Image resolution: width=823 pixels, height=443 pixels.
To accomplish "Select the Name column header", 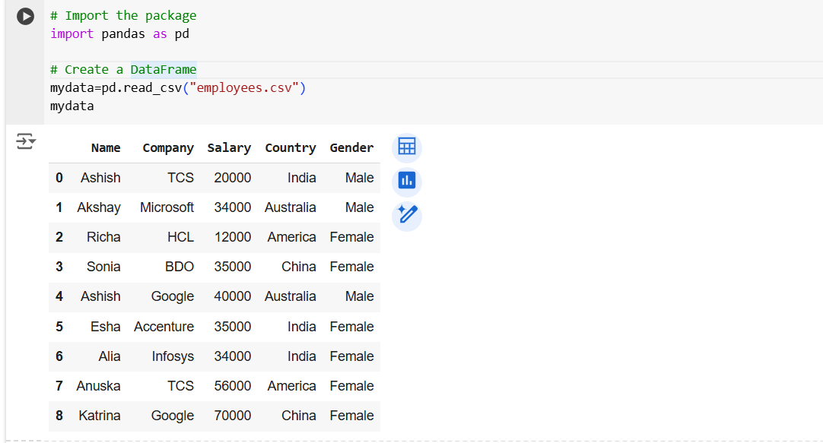I will point(106,147).
